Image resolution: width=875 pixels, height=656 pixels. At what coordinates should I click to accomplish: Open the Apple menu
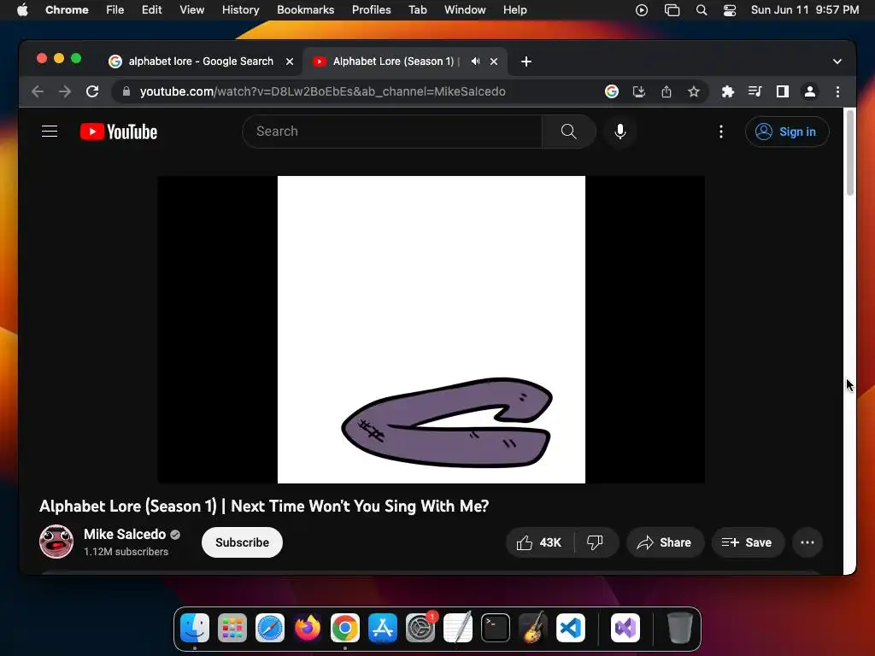[x=22, y=10]
